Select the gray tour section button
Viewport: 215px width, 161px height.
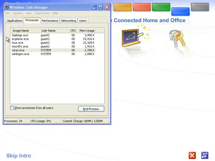pos(200,7)
